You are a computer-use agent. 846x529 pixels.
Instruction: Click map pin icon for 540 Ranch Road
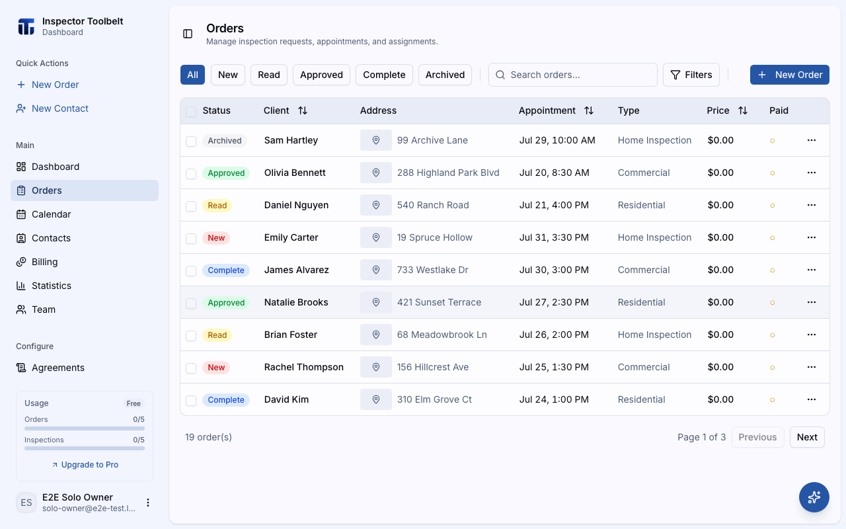tap(376, 205)
